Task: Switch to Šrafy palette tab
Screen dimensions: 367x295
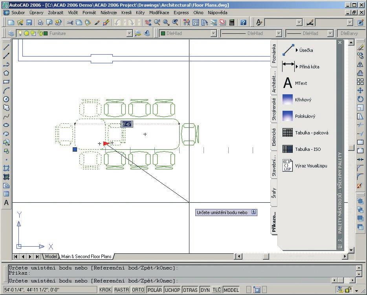Action: point(274,193)
